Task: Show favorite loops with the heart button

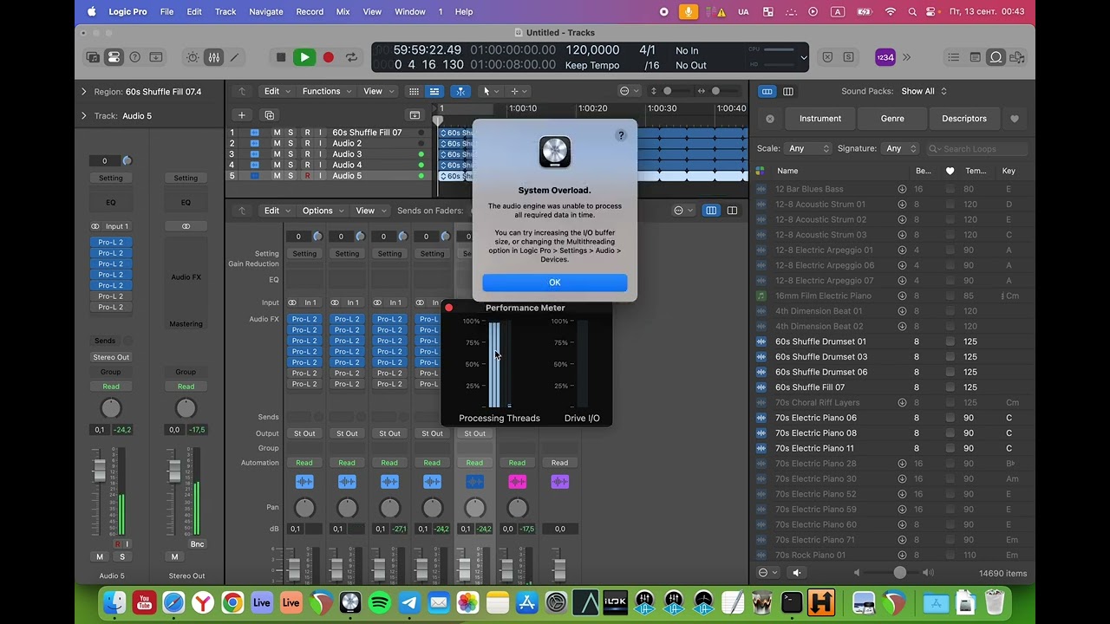Action: (x=1015, y=119)
